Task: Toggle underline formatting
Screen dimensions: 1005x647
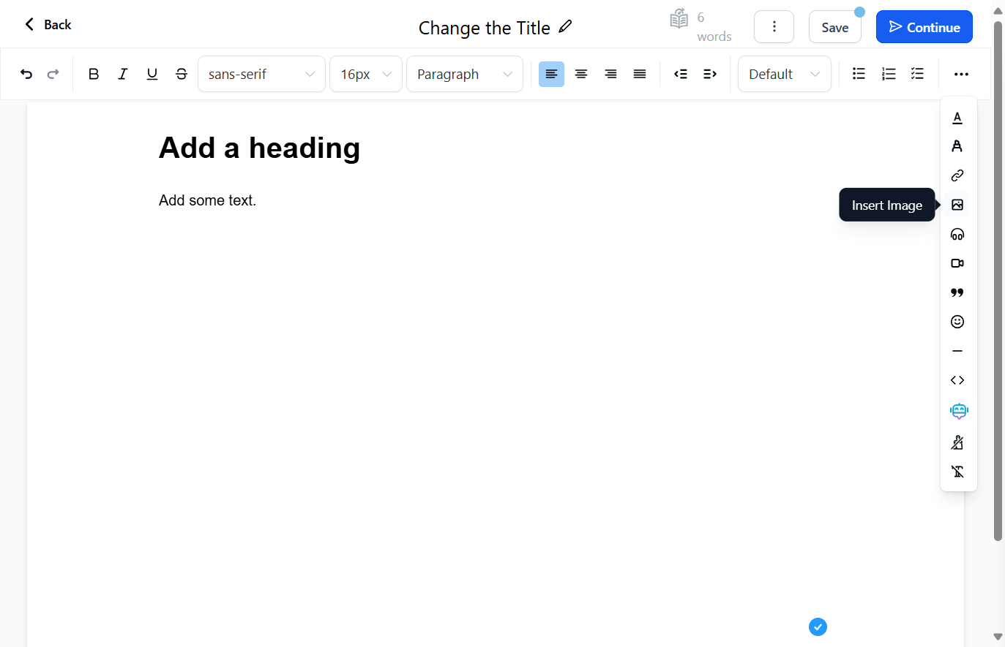Action: pyautogui.click(x=152, y=74)
